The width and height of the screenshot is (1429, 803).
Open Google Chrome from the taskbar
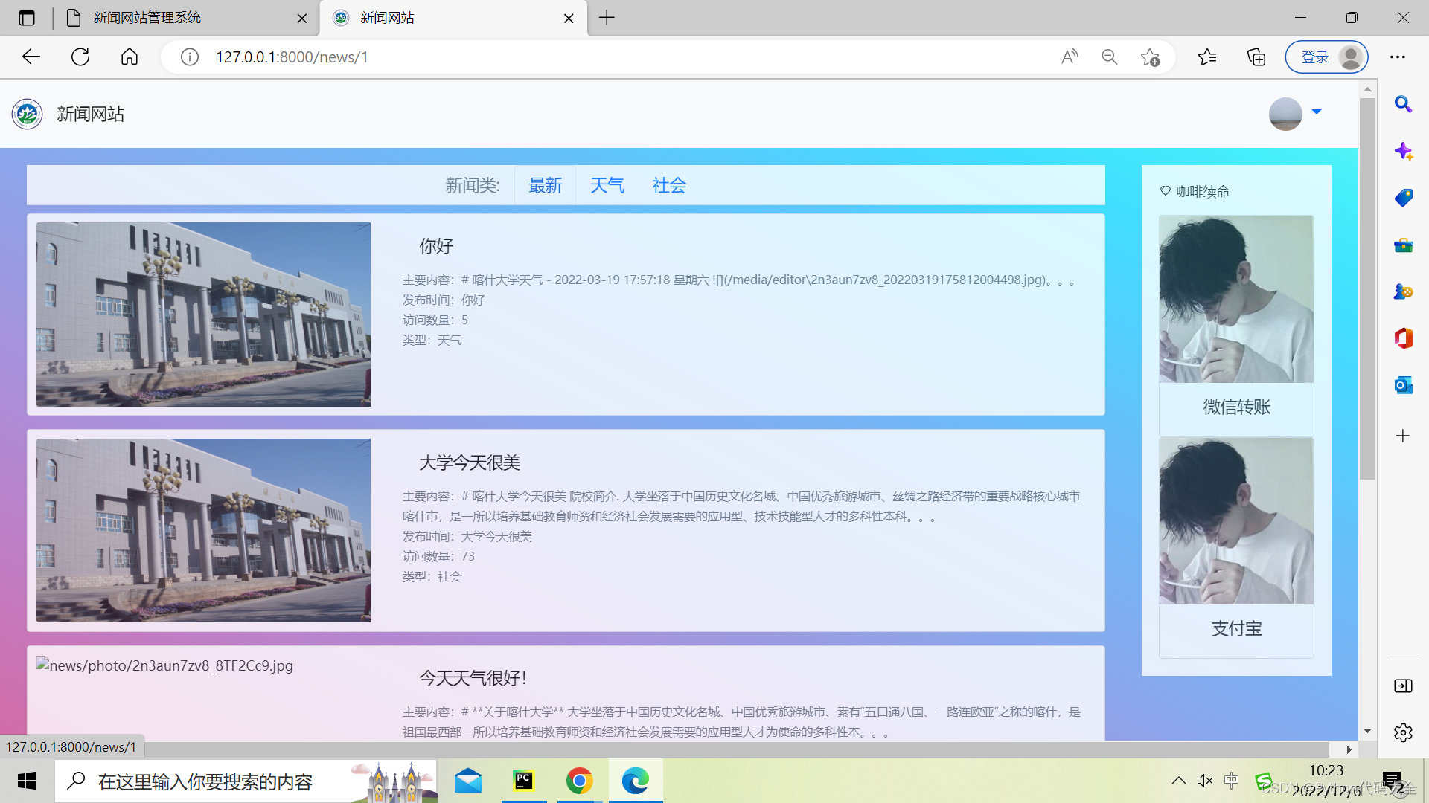pyautogui.click(x=579, y=781)
